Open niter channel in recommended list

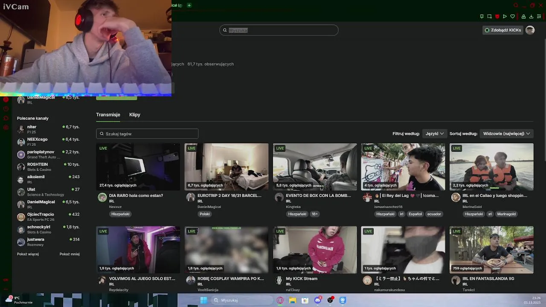[48, 129]
